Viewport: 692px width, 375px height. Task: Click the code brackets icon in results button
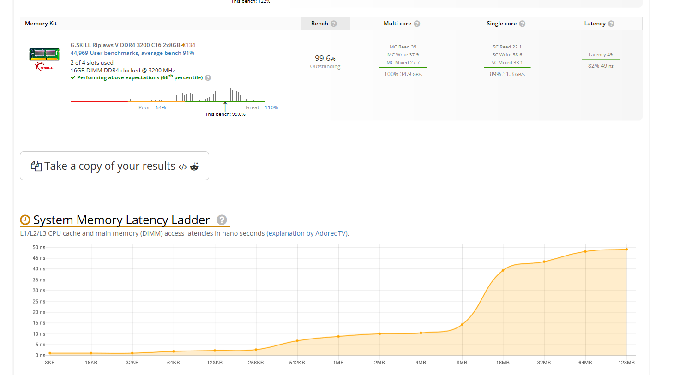(183, 167)
